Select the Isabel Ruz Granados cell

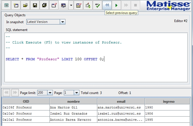(73, 113)
